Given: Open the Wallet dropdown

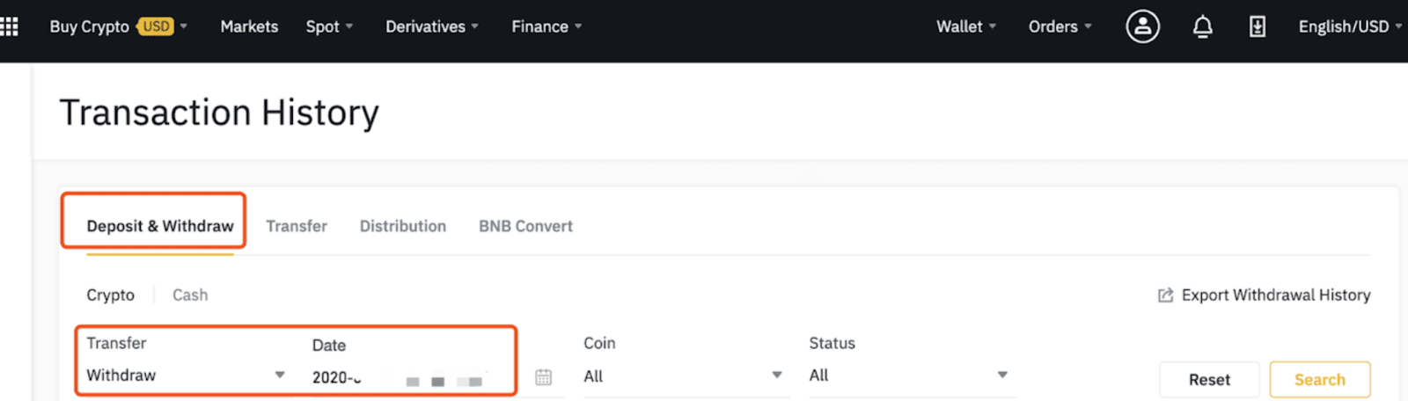Looking at the screenshot, I should (x=966, y=26).
